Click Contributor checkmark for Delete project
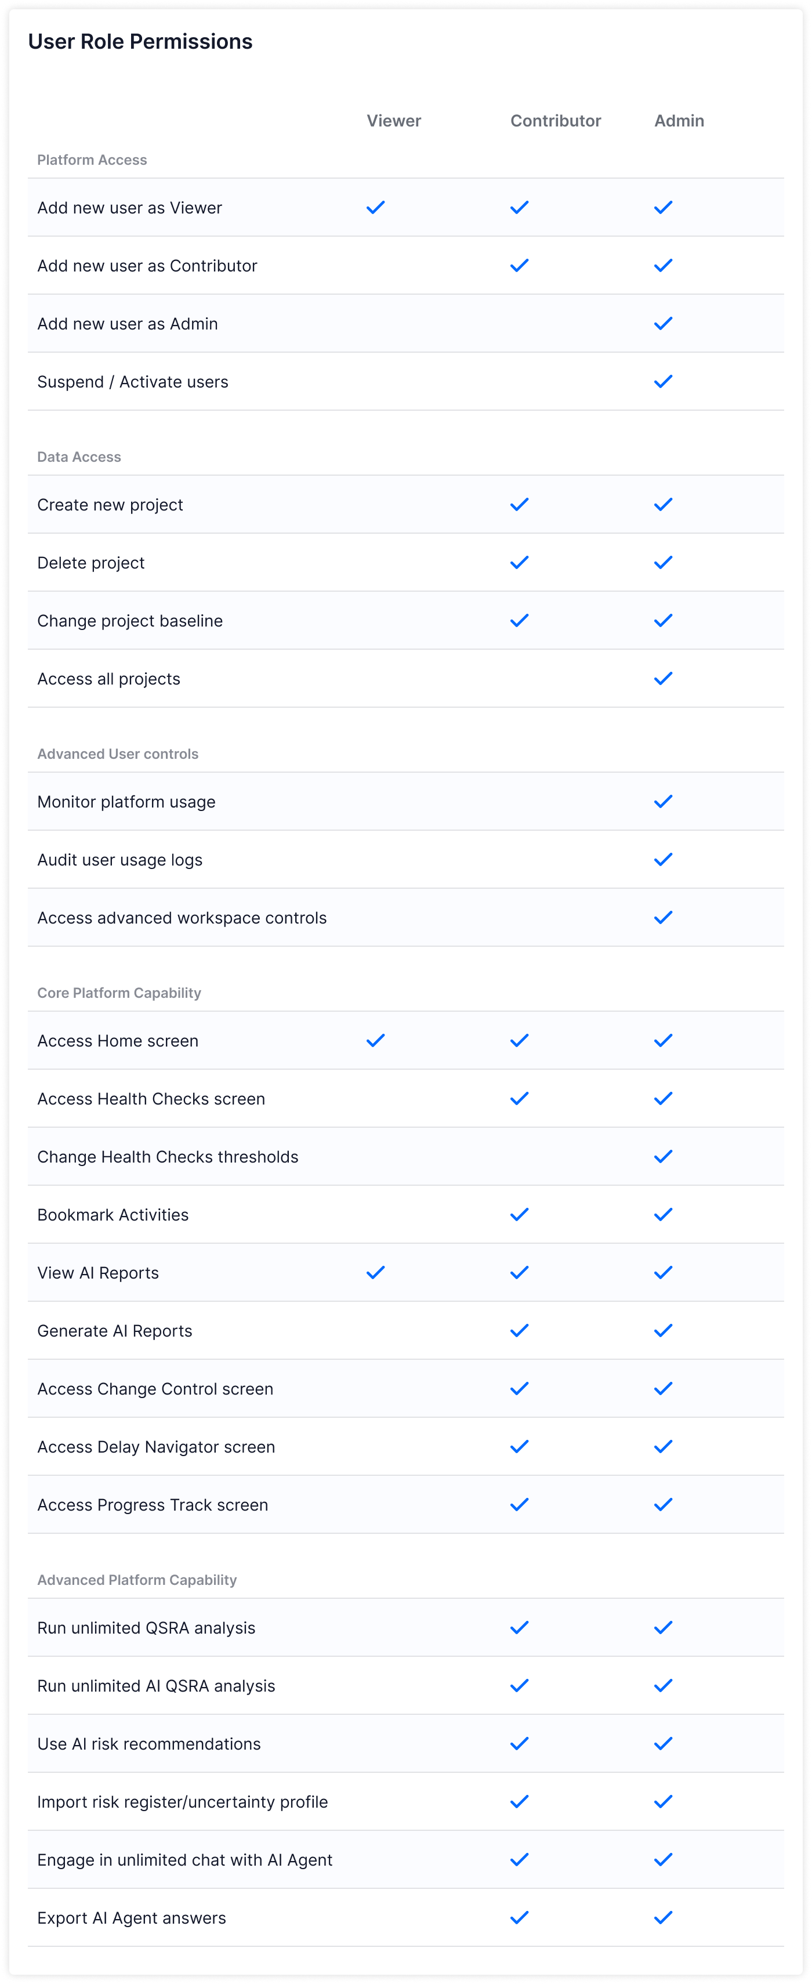The image size is (812, 1984). pyautogui.click(x=520, y=562)
